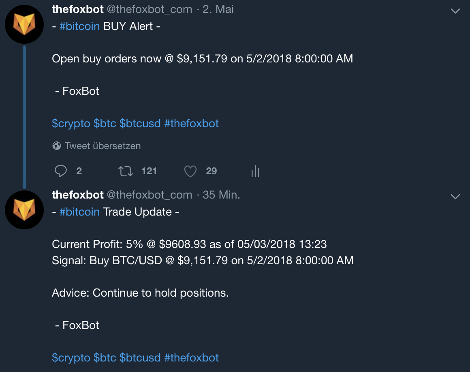470x372 pixels.
Task: Expand options chevron on BUY Alert tweet
Action: 455,11
